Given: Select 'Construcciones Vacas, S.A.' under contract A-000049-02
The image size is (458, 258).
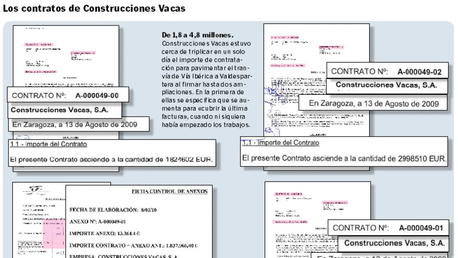Looking at the screenshot, I should (x=386, y=85).
